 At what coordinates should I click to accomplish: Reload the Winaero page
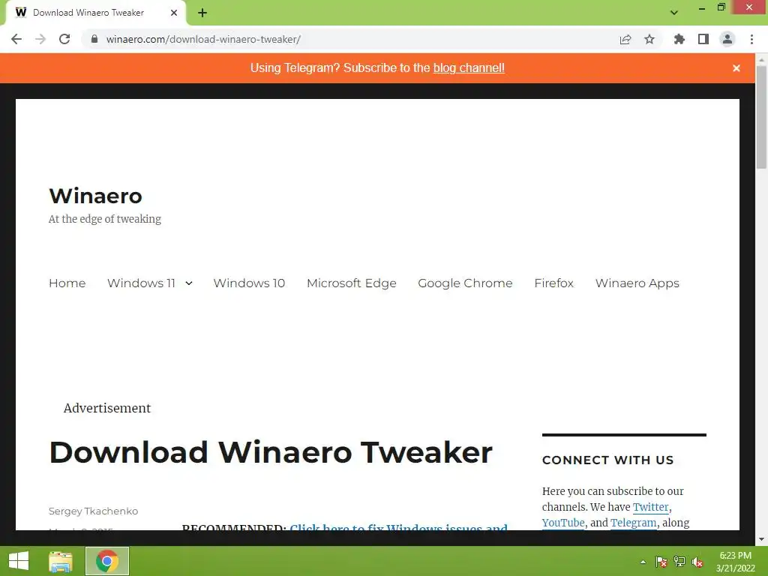(x=64, y=39)
